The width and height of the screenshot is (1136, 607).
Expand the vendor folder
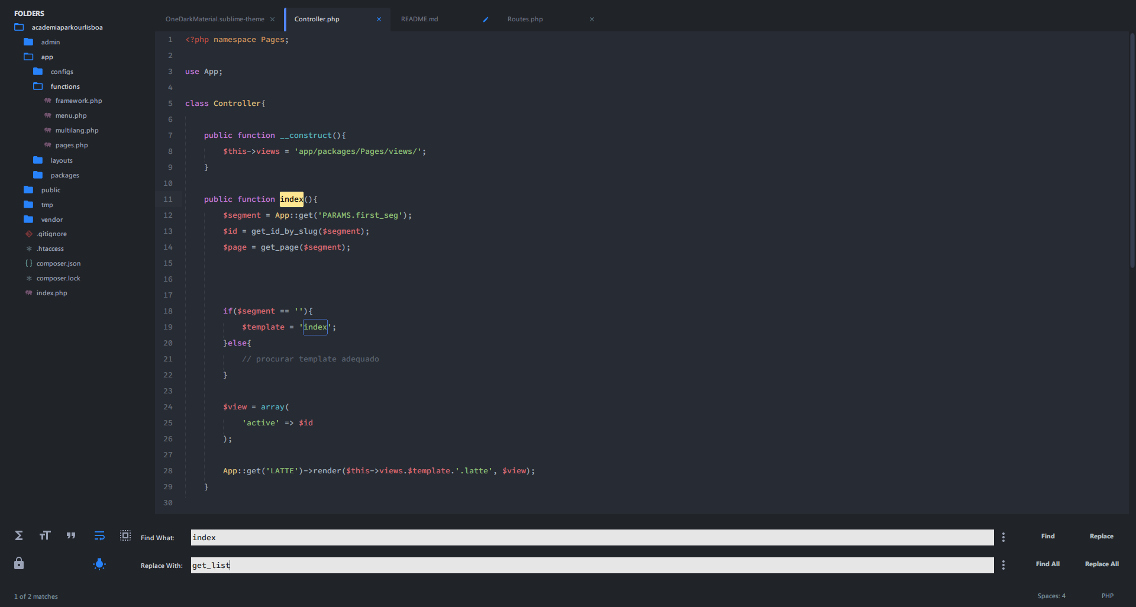pos(28,219)
